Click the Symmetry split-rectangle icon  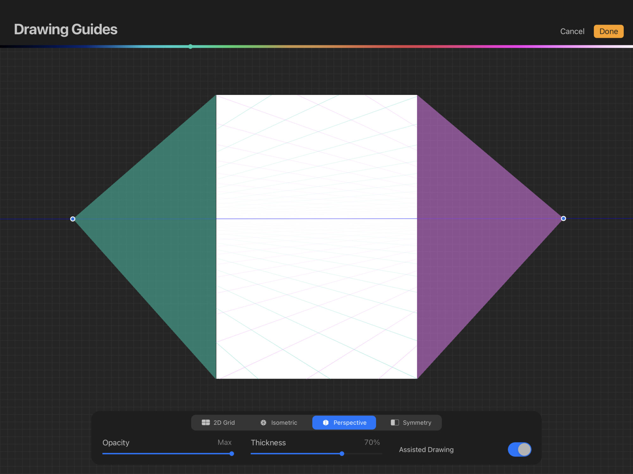(x=395, y=422)
